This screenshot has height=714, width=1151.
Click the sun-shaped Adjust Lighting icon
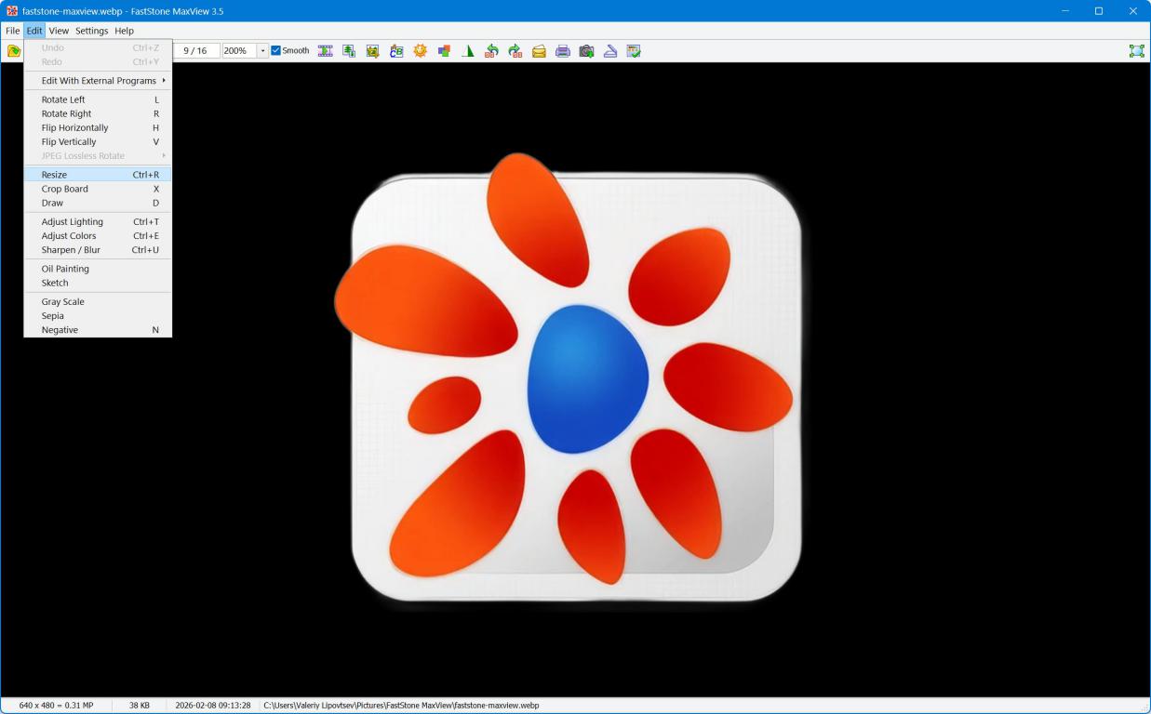tap(421, 51)
